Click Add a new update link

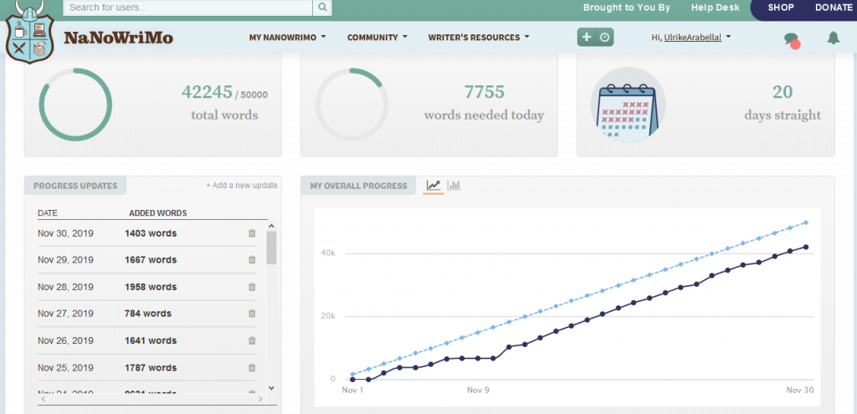[242, 186]
